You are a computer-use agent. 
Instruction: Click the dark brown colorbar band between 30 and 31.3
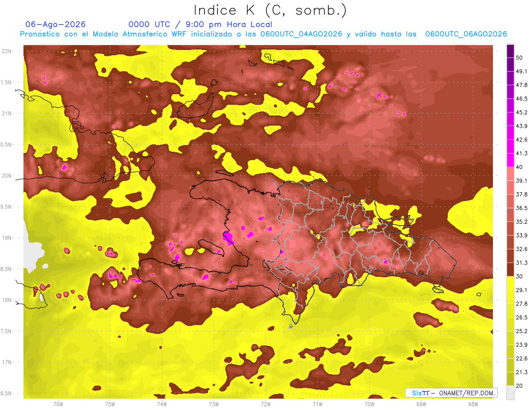[x=510, y=269]
